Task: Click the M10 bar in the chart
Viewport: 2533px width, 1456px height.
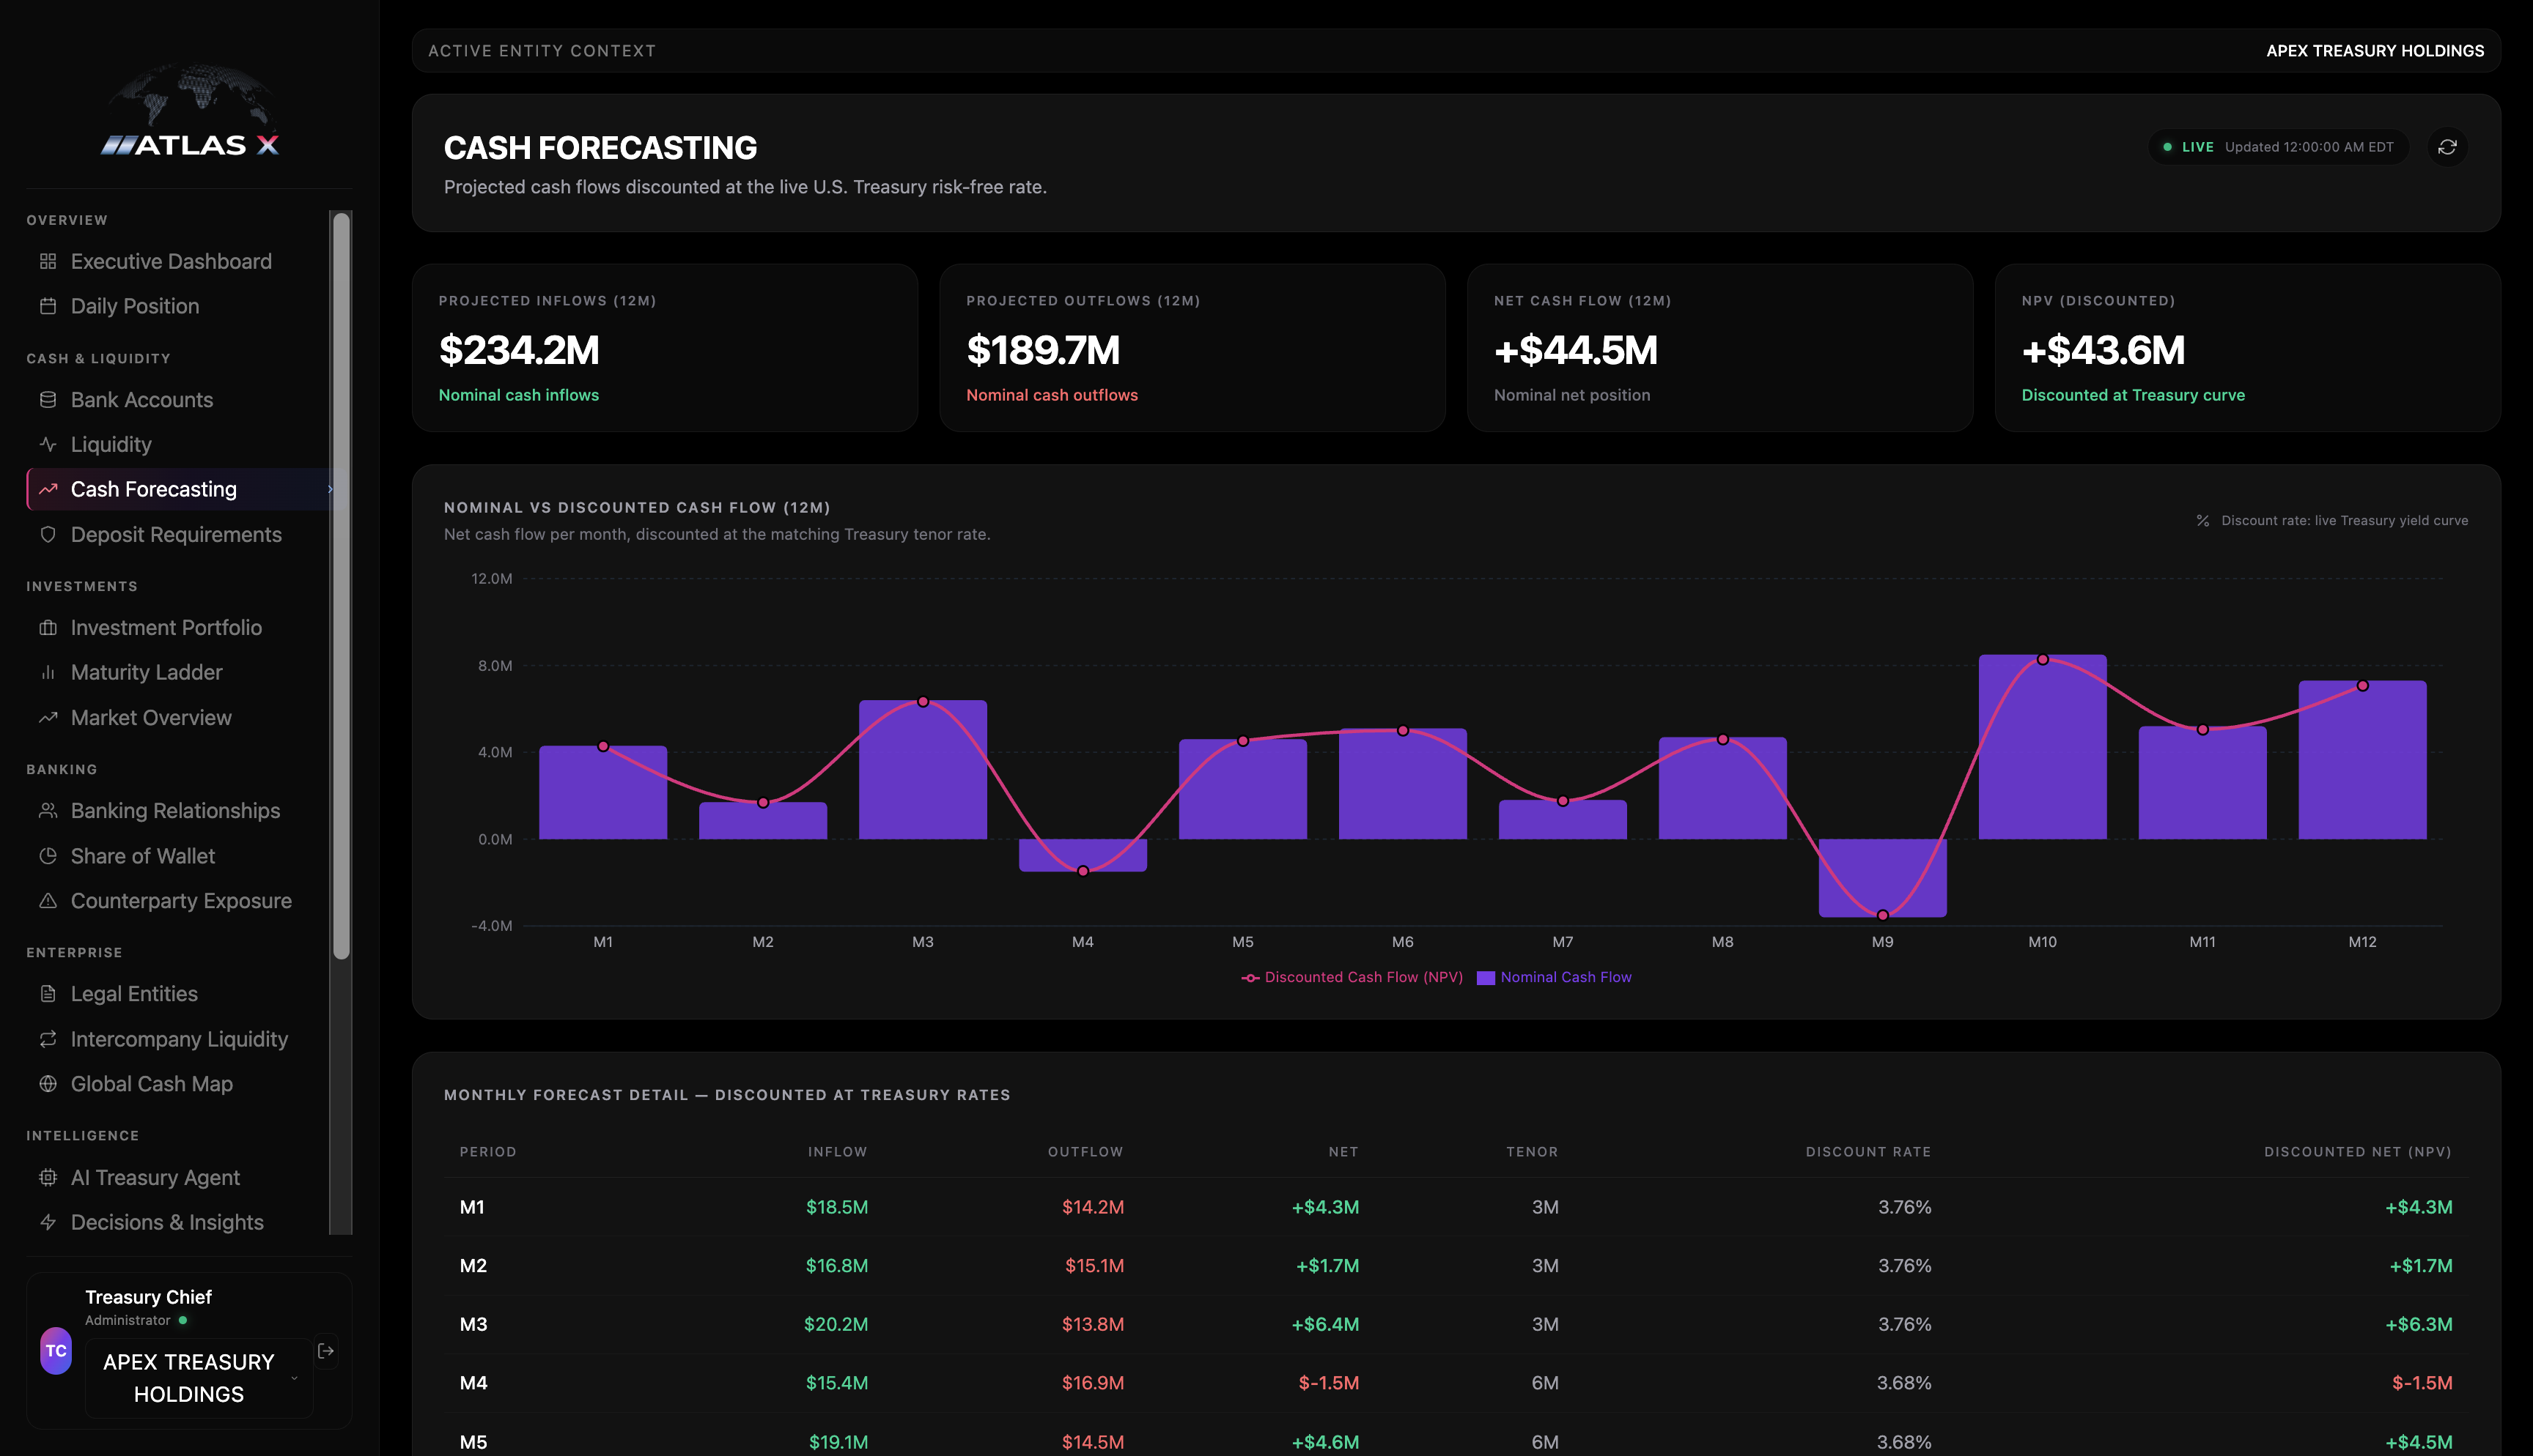Action: tap(2043, 747)
